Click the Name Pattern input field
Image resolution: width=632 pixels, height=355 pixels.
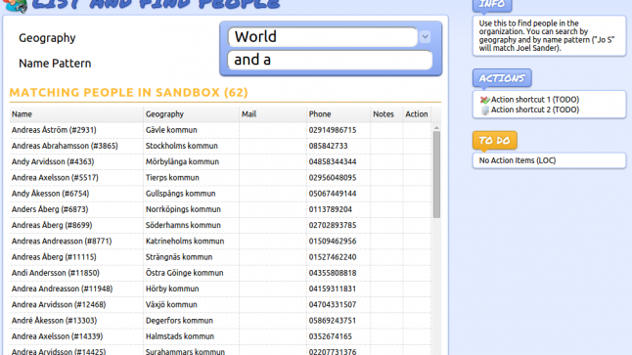click(x=330, y=60)
